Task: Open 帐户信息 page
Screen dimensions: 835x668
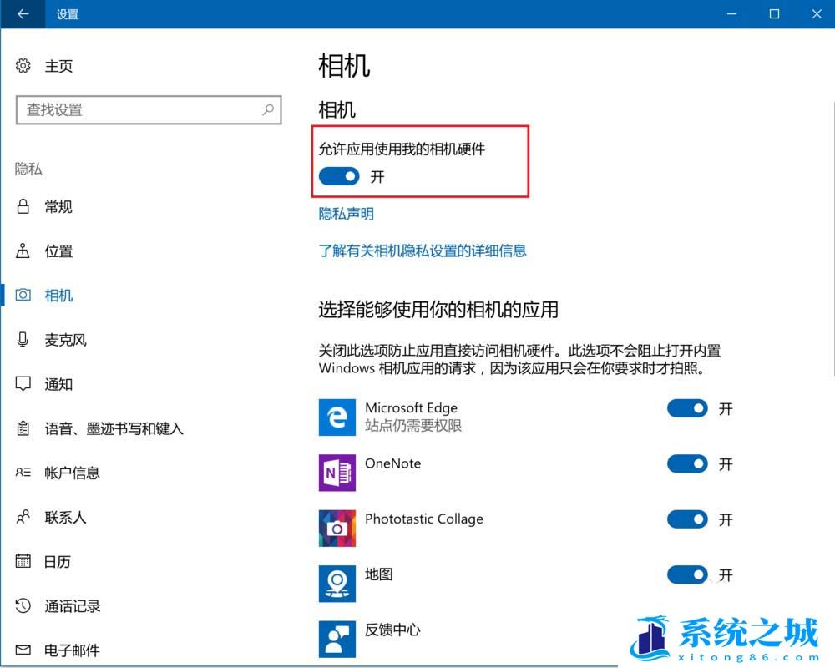Action: (x=73, y=473)
